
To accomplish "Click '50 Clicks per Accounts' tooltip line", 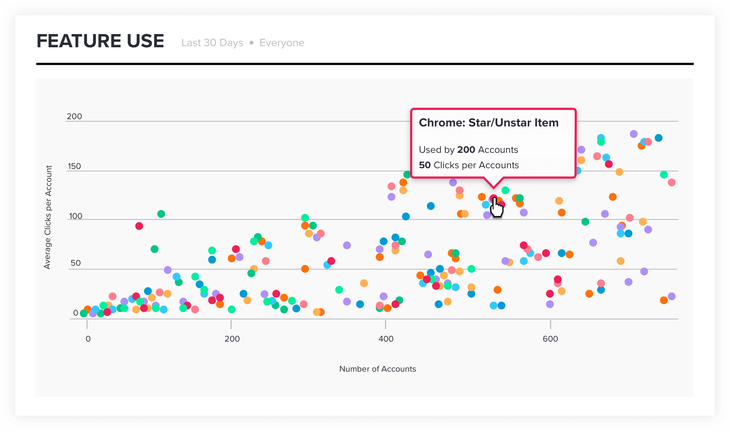I will (469, 165).
